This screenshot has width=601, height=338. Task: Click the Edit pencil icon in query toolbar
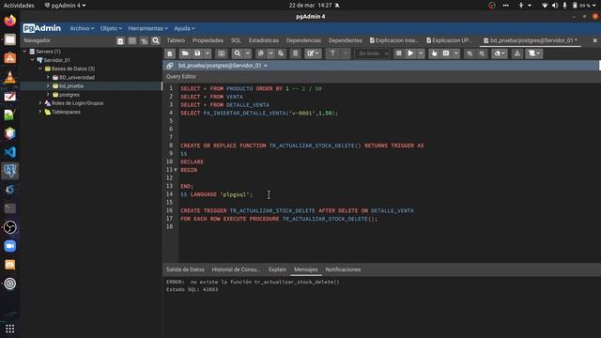tap(313, 54)
